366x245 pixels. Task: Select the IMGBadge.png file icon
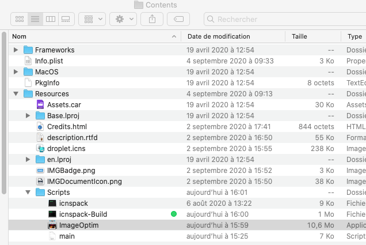tap(40, 171)
